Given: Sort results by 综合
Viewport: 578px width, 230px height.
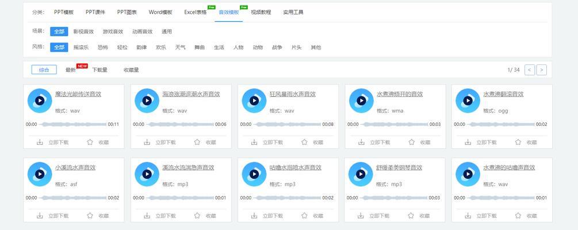Looking at the screenshot, I should pos(44,70).
